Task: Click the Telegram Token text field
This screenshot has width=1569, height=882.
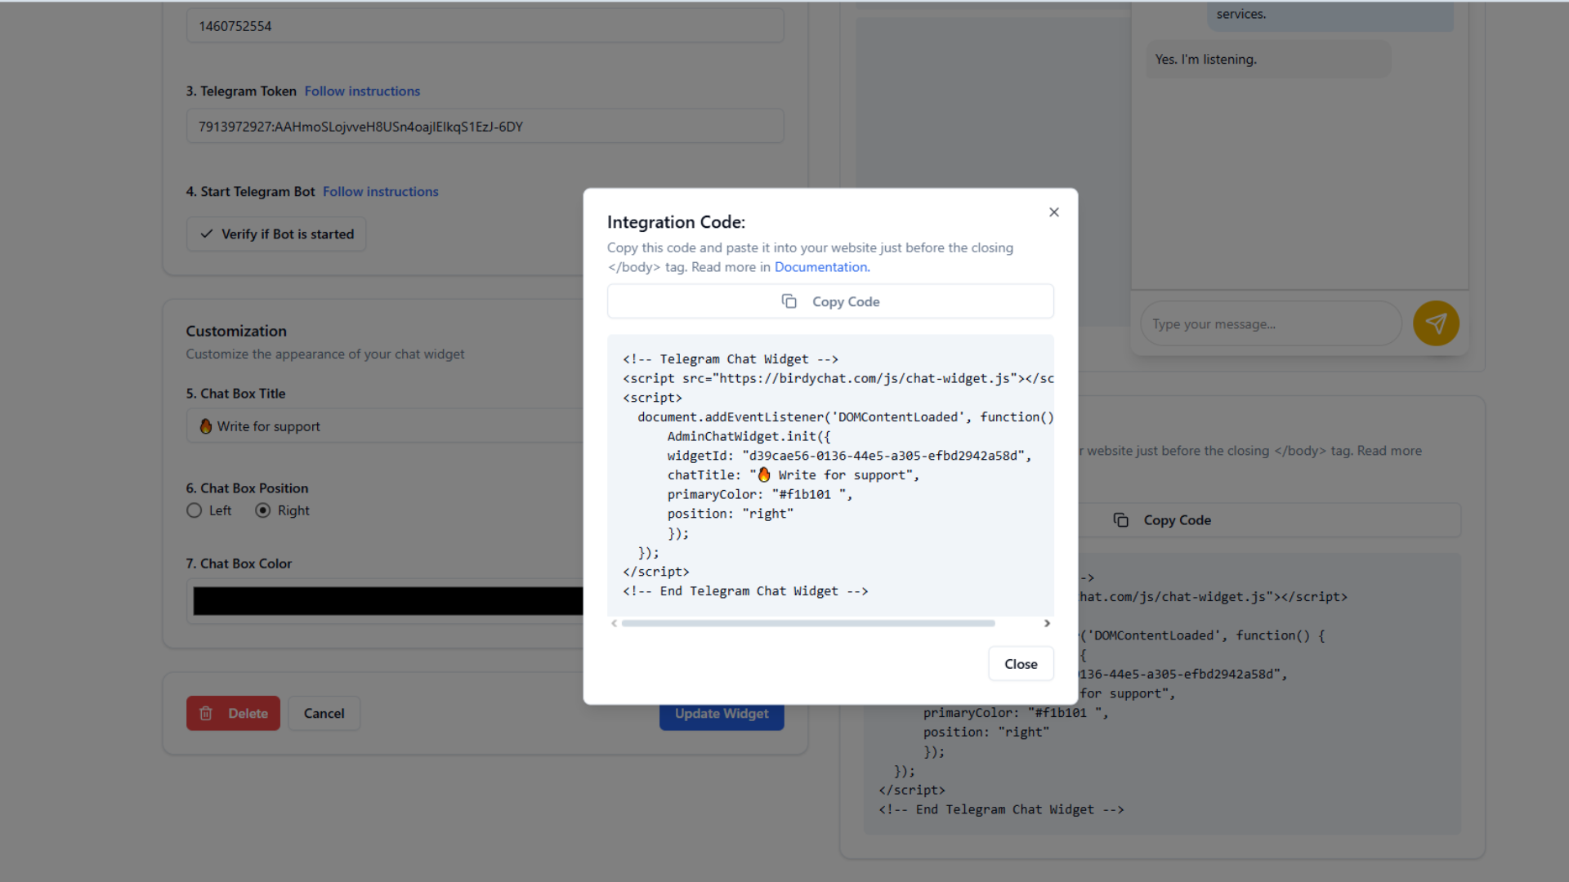Action: tap(485, 126)
